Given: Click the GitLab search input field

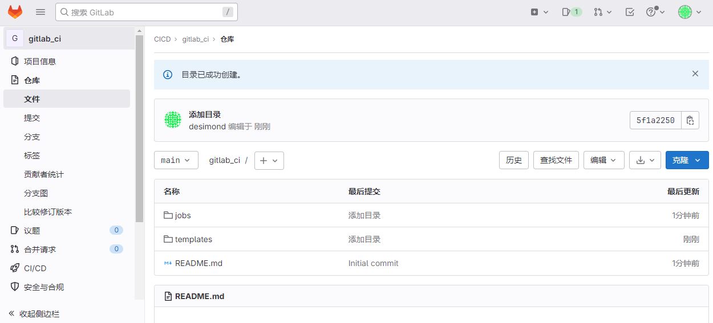Looking at the screenshot, I should [143, 12].
